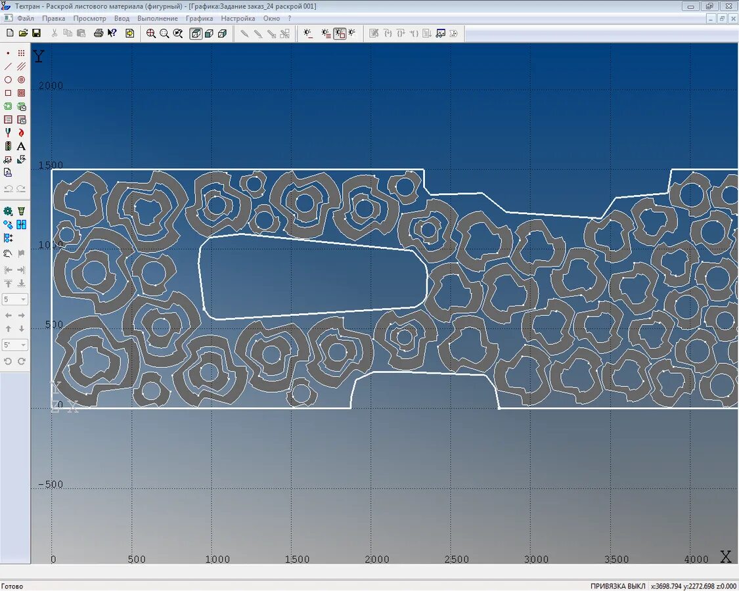Open the Окно menu

click(271, 18)
